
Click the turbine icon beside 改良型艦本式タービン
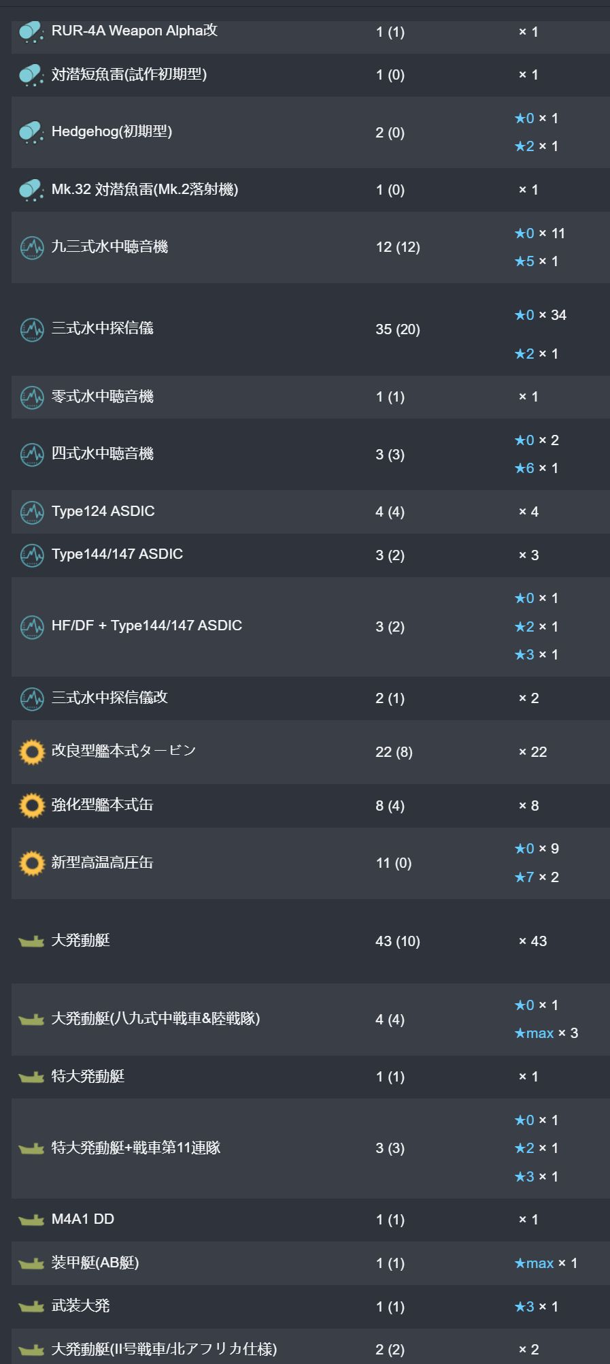(32, 752)
